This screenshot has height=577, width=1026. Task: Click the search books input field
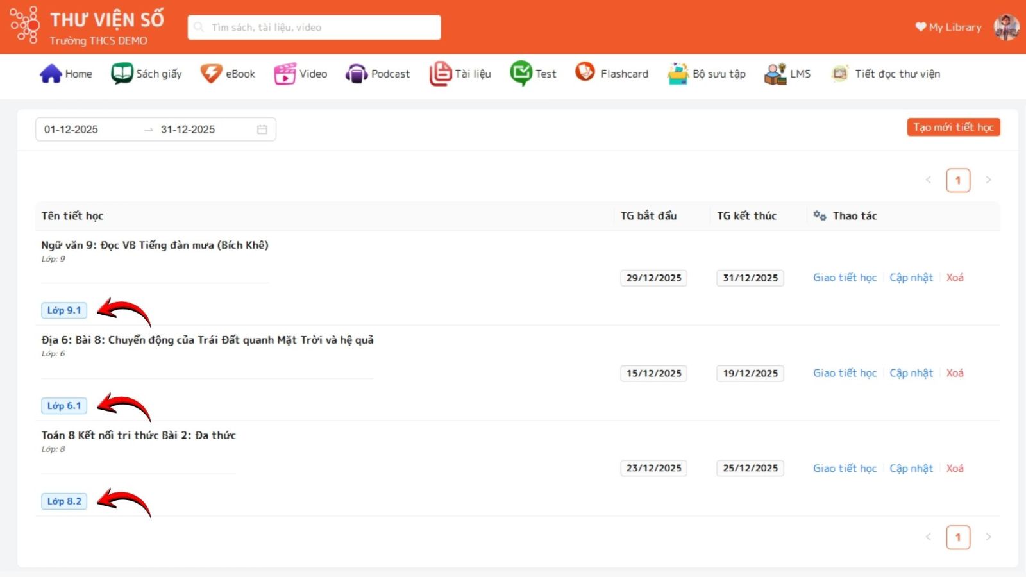(314, 28)
